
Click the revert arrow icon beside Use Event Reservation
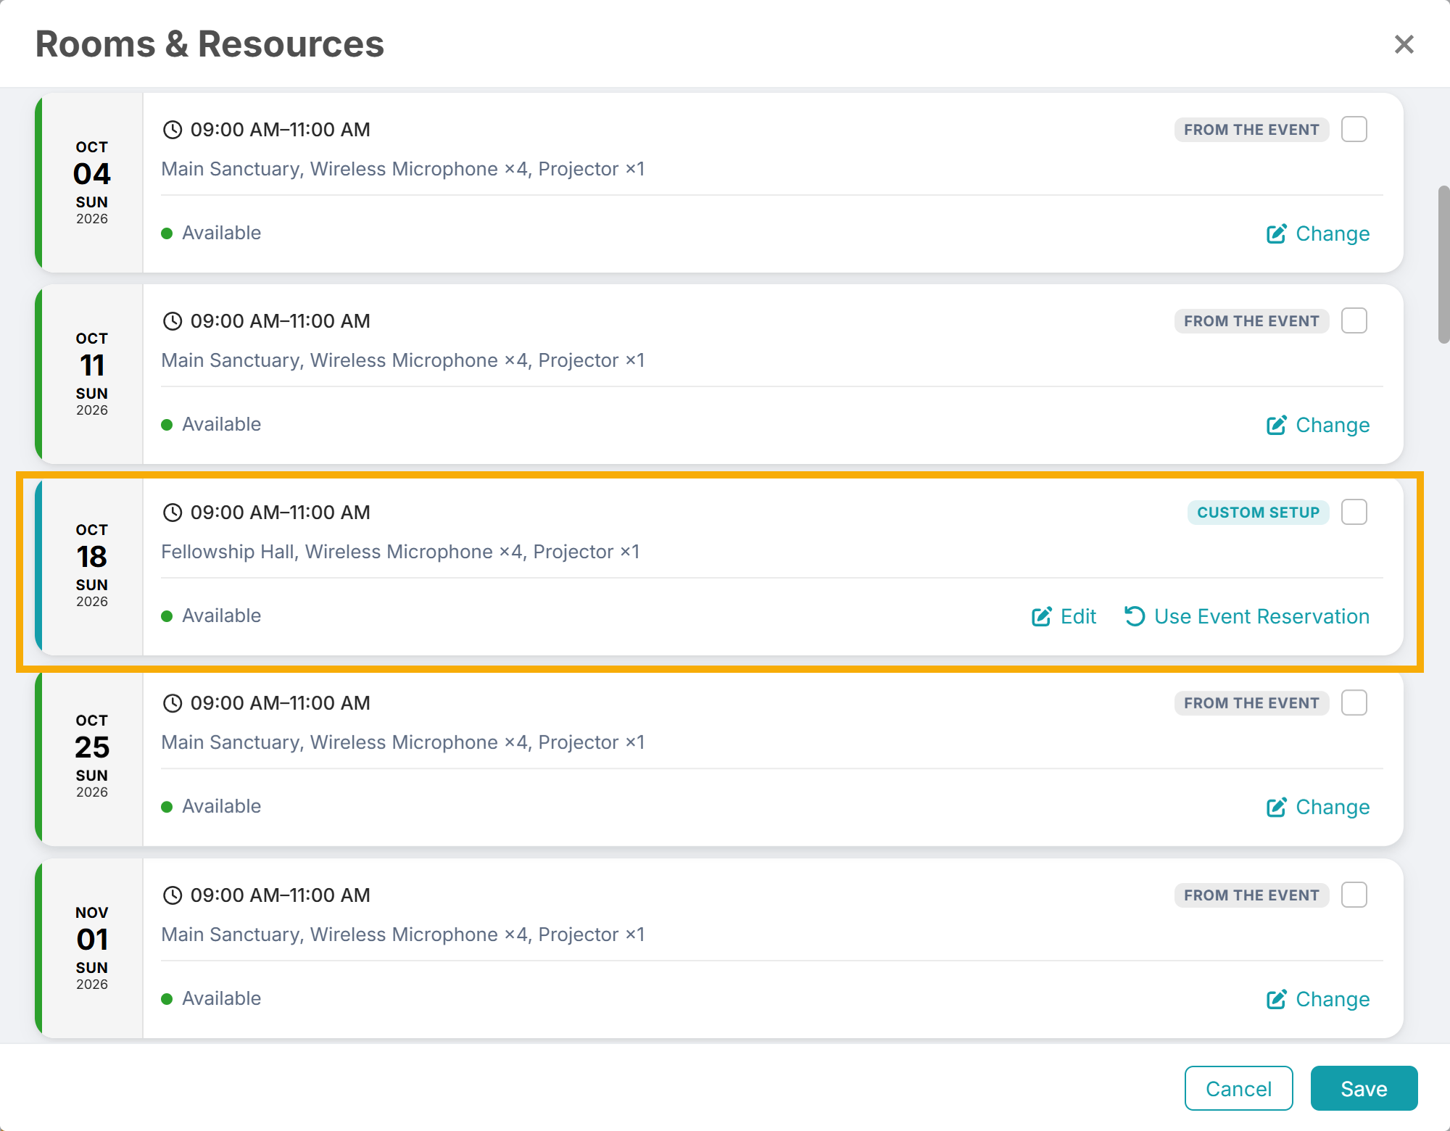pyautogui.click(x=1135, y=616)
